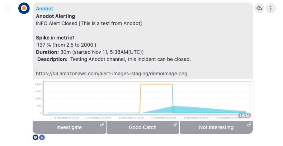Click the reply arrow icon
Image resolution: width=283 pixels, height=146 pixels.
259,8
